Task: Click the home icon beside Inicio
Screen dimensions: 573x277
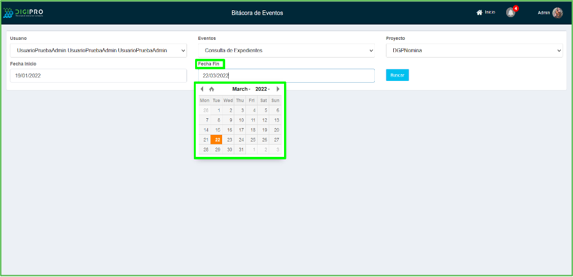Action: point(479,13)
